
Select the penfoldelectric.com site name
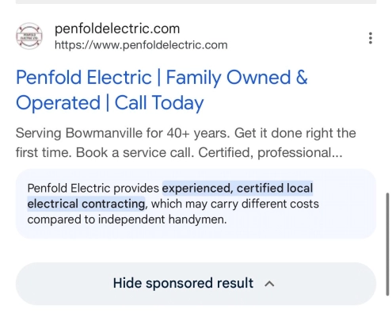click(117, 29)
